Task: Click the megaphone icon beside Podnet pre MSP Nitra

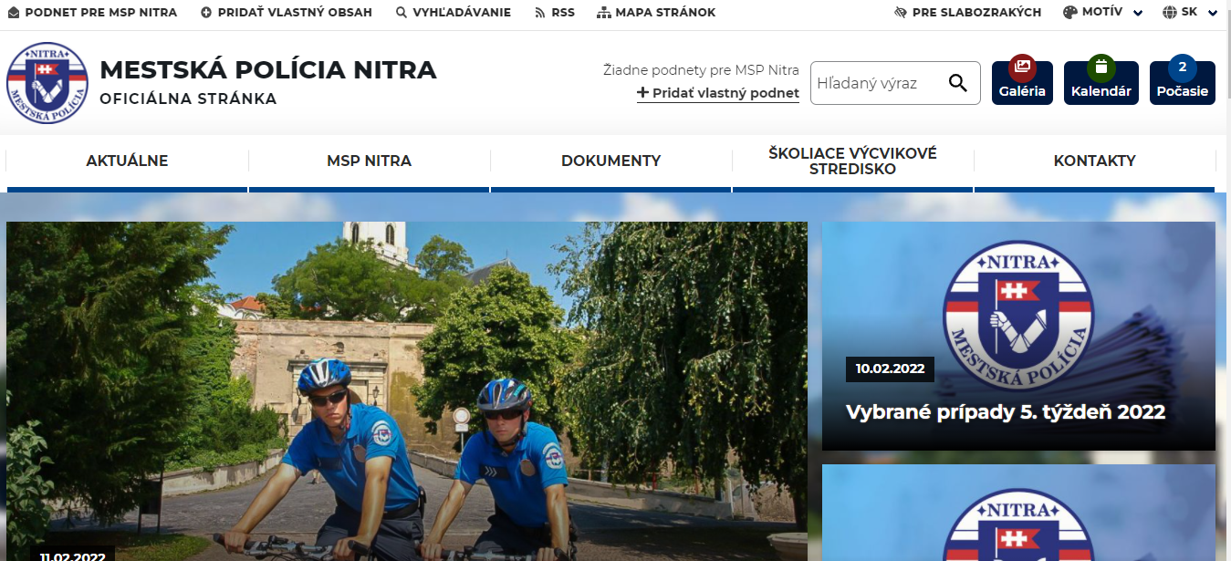Action: point(14,13)
